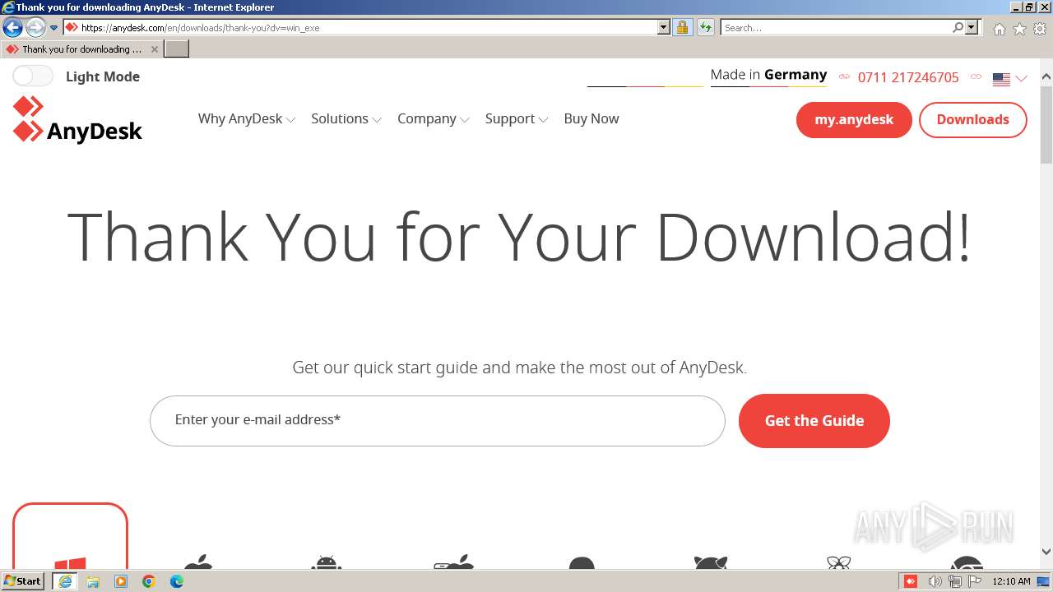Select the iOS Apple TV platform icon

(x=454, y=562)
